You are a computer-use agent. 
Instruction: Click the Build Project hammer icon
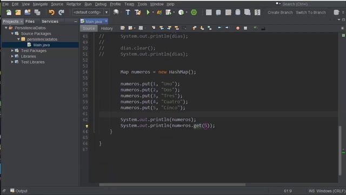pyautogui.click(x=128, y=12)
